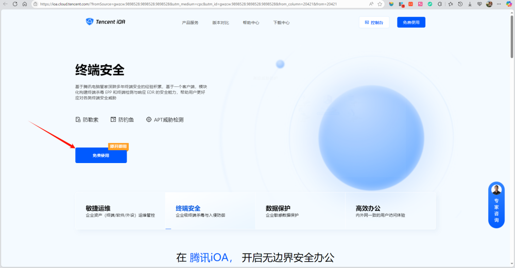
Task: Click the large 免费使用 button under the features
Action: point(101,155)
